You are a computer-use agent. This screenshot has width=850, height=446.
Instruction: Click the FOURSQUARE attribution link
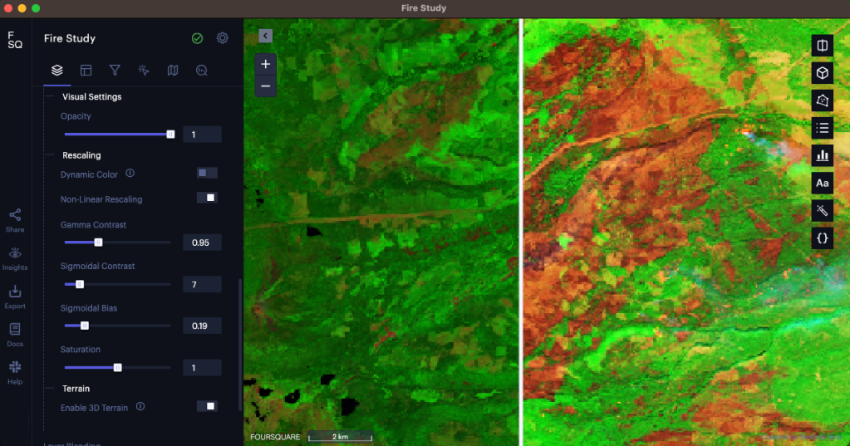click(x=275, y=437)
